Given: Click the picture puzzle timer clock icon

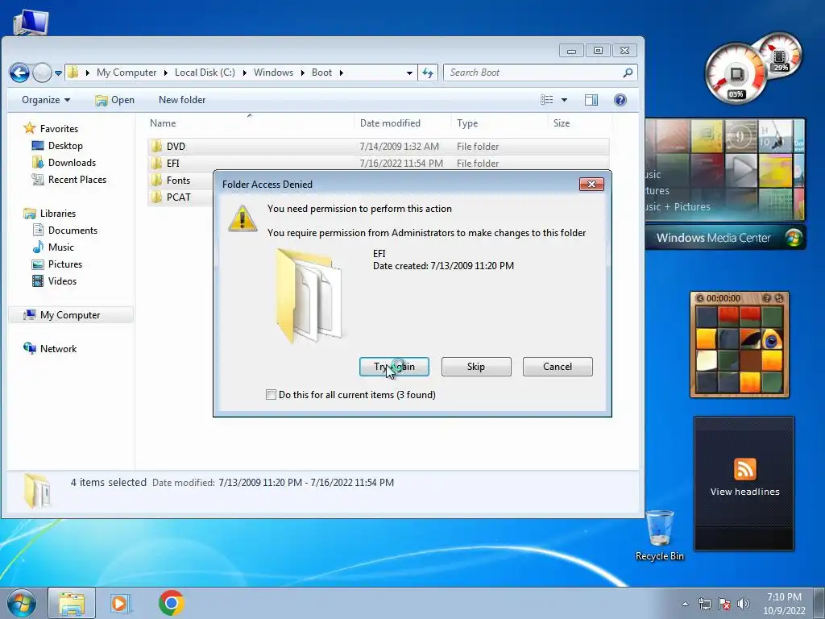Looking at the screenshot, I should (x=700, y=298).
